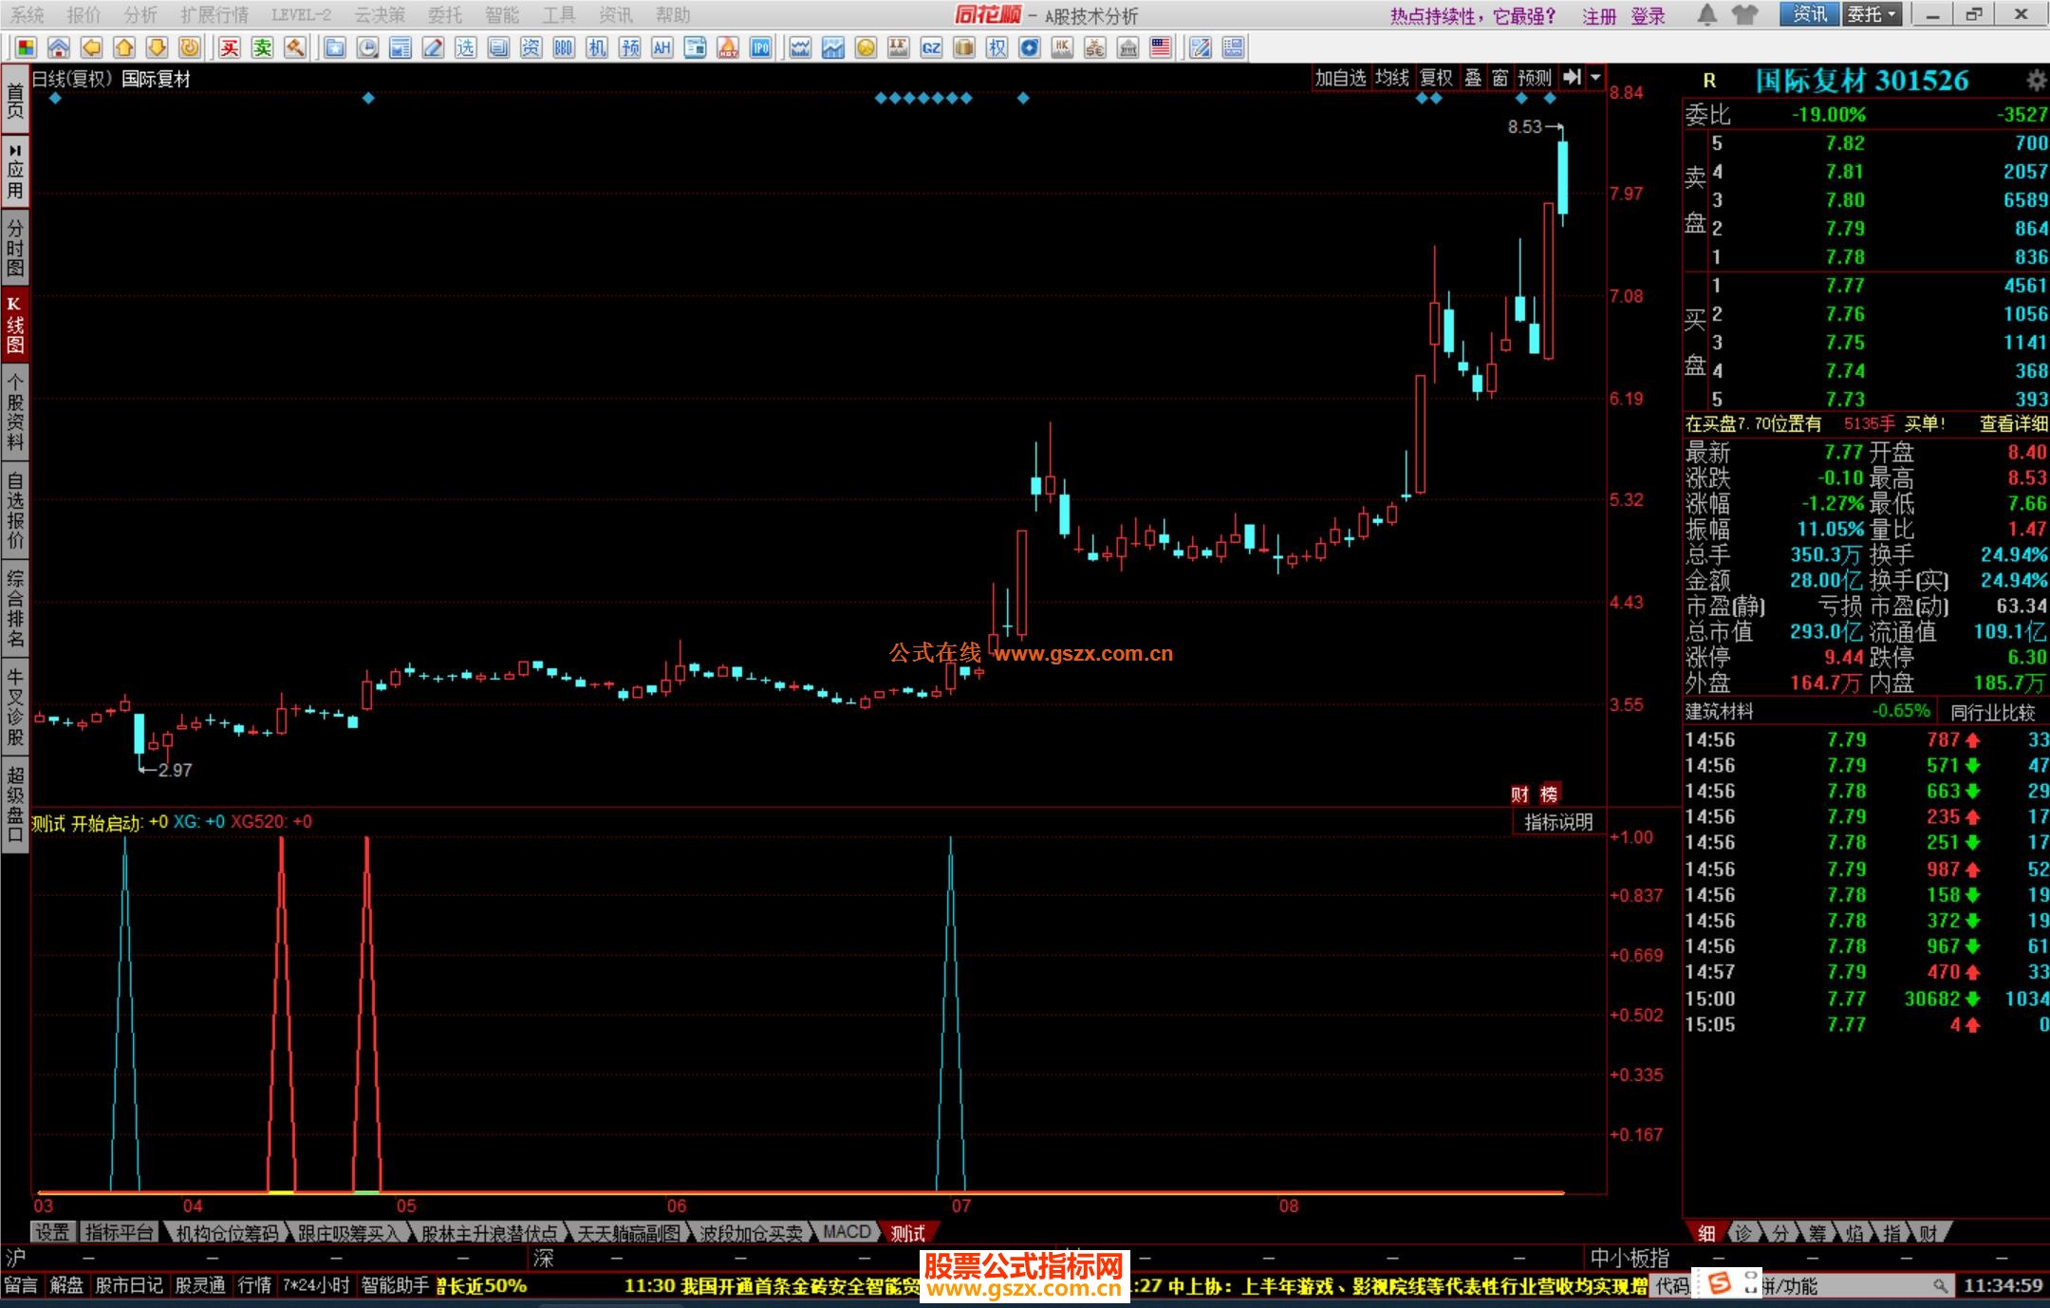
Task: Click the 指标说明 button
Action: [1558, 822]
